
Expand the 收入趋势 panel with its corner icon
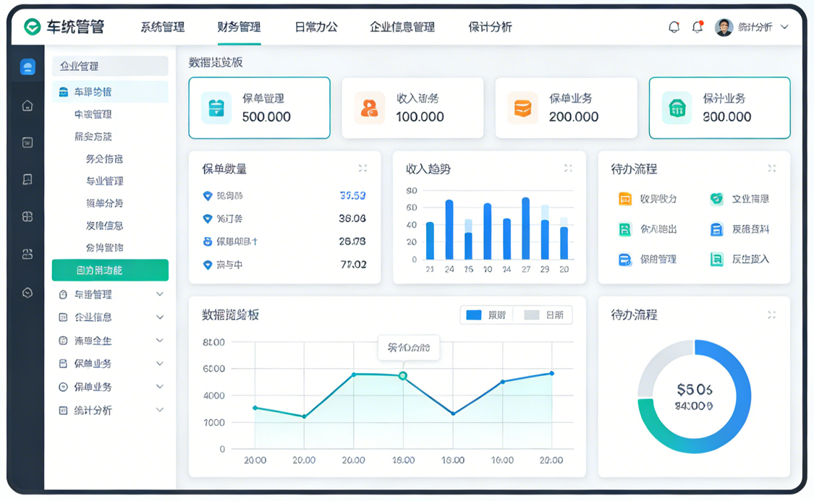coord(568,168)
